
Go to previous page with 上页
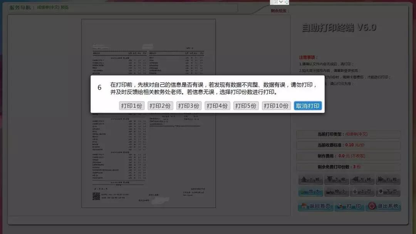pos(362,192)
